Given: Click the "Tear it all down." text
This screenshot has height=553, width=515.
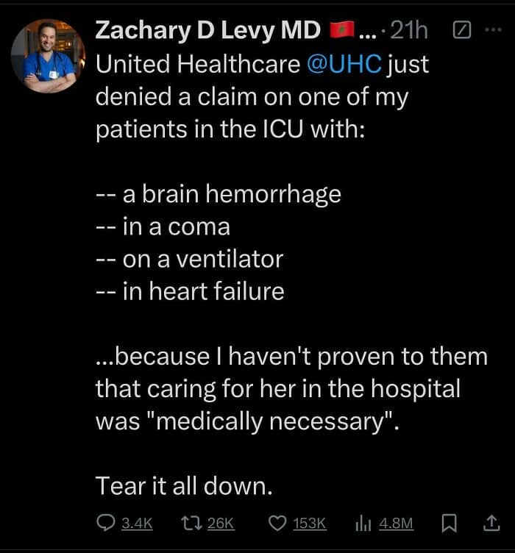Looking at the screenshot, I should [184, 485].
